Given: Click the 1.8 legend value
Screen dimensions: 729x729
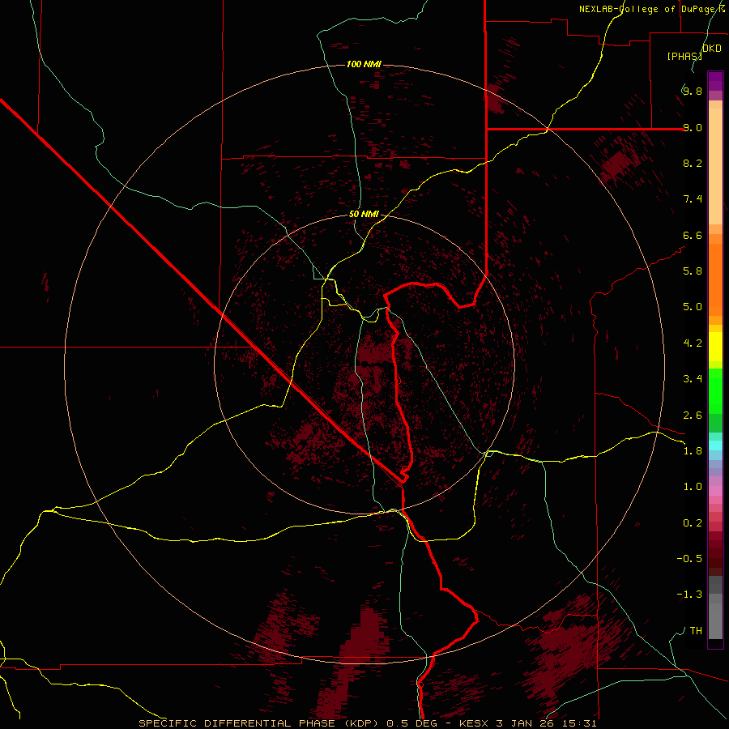Looking at the screenshot, I should pyautogui.click(x=693, y=451).
